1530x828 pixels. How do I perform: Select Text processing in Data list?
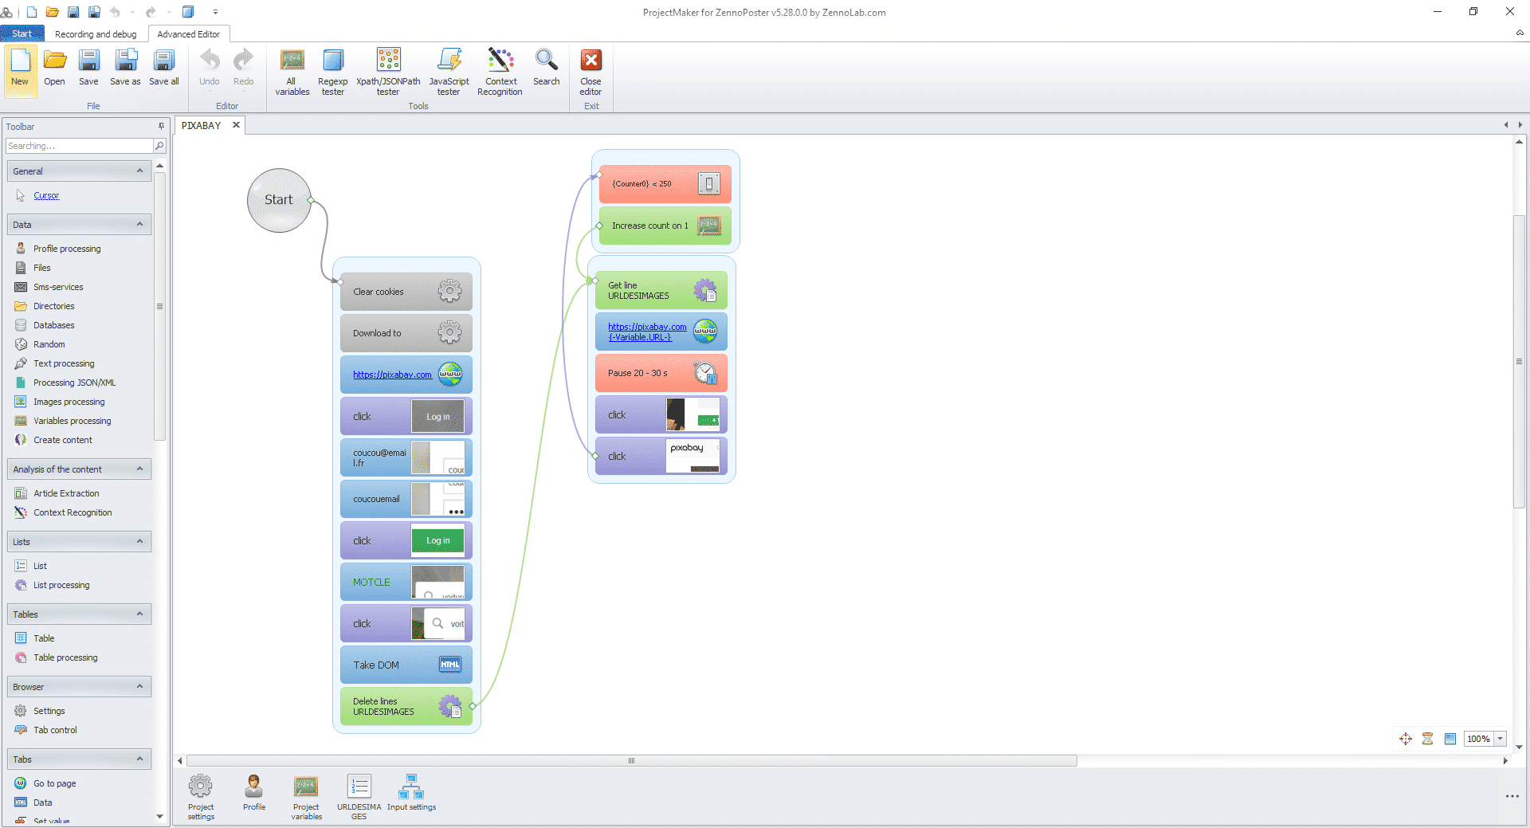click(x=64, y=363)
